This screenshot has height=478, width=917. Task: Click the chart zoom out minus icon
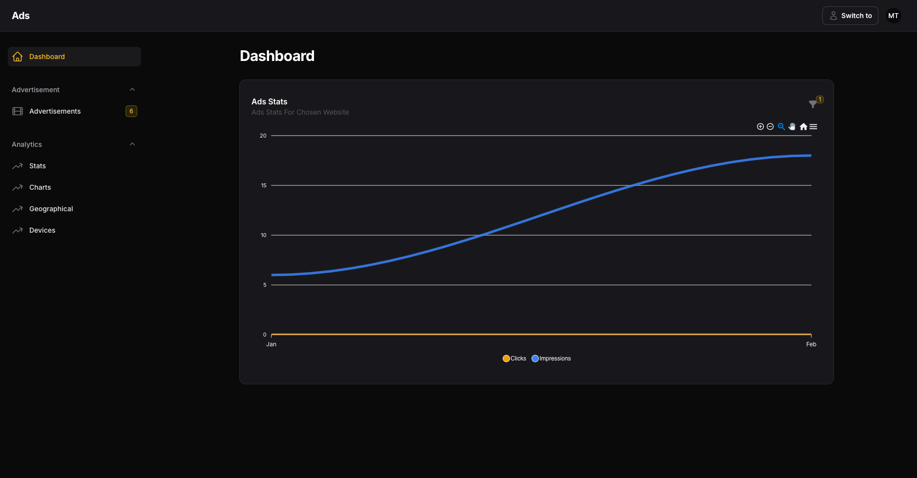[x=770, y=127]
